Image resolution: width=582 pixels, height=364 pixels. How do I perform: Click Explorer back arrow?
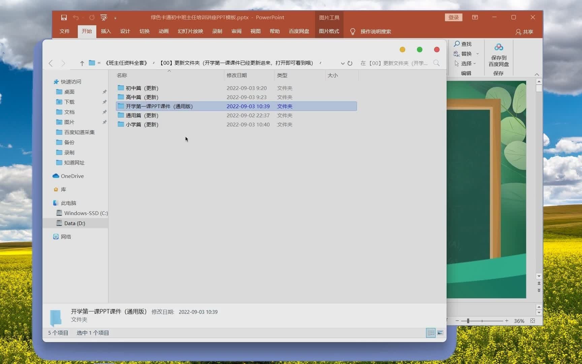pos(51,63)
